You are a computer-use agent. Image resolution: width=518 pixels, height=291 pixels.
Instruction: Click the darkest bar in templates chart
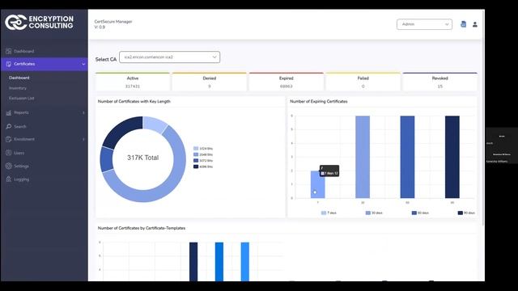click(193, 262)
